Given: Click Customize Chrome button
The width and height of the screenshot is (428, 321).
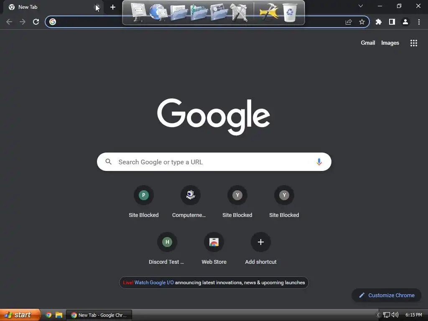Looking at the screenshot, I should (387, 296).
